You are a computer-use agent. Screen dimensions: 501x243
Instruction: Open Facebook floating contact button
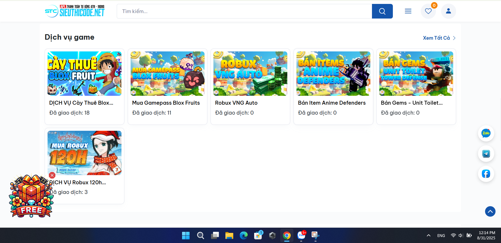tap(486, 174)
